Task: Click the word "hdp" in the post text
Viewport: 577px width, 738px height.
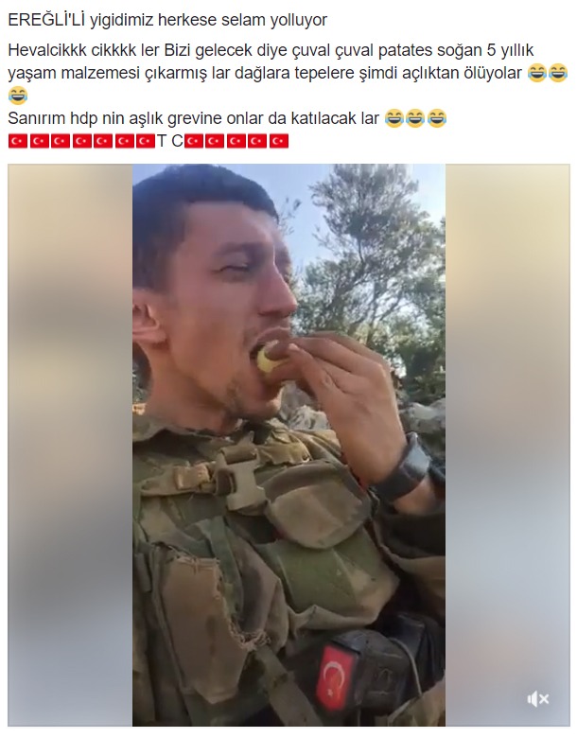Action: point(83,118)
